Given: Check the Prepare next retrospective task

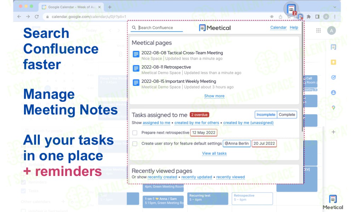Looking at the screenshot, I should click(135, 133).
